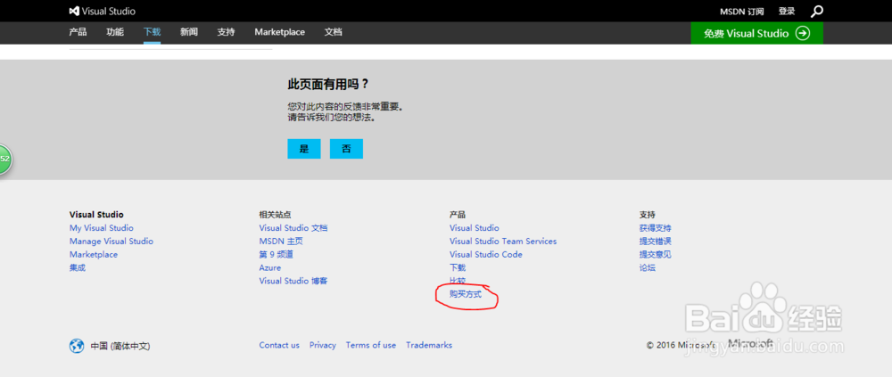Click the 购买方式 link
Viewport: 892px width, 377px height.
pyautogui.click(x=466, y=294)
